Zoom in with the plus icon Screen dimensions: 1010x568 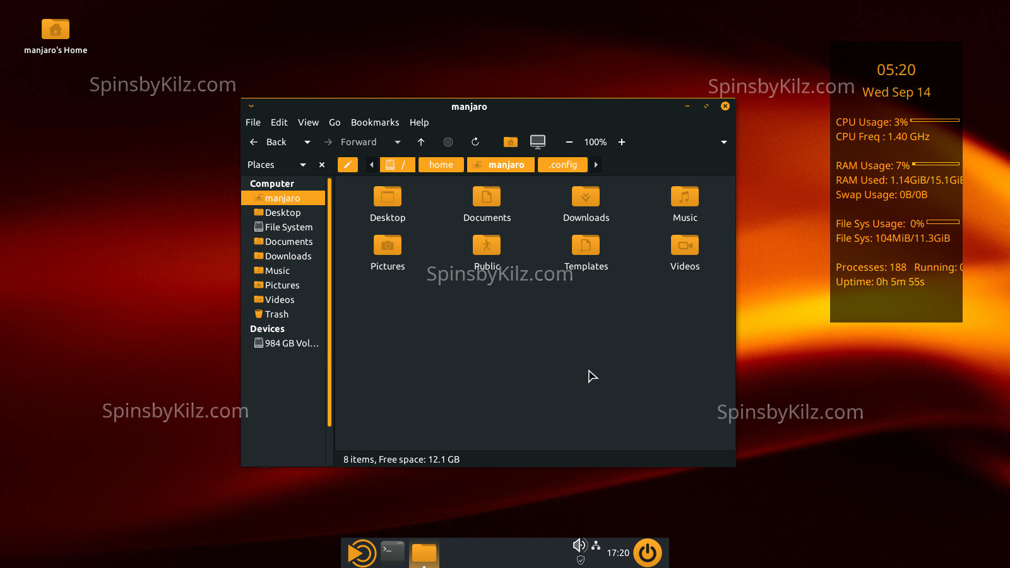pos(622,142)
